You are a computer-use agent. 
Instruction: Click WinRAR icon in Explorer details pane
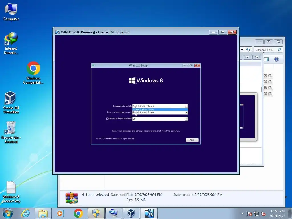[x=72, y=198]
